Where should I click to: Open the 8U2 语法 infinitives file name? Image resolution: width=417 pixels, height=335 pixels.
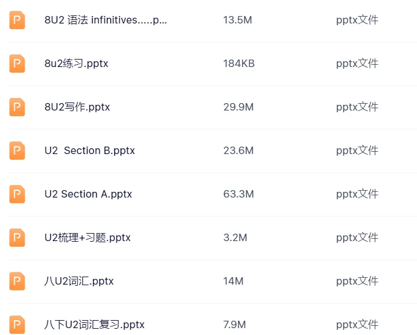pos(106,20)
